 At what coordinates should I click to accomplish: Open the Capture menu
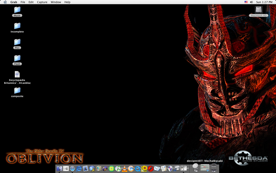[x=42, y=2]
